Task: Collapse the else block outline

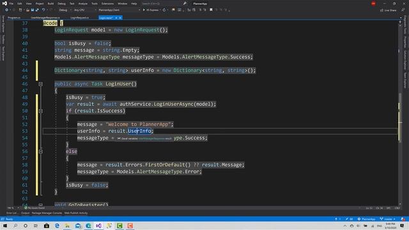Action: (x=41, y=151)
